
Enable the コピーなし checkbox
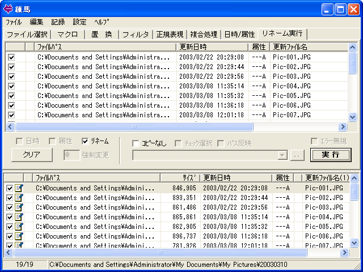point(136,143)
